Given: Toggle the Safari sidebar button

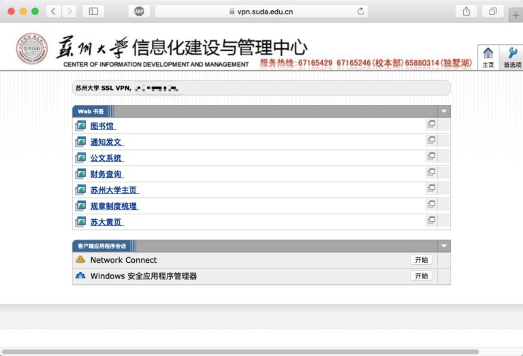Looking at the screenshot, I should point(93,12).
